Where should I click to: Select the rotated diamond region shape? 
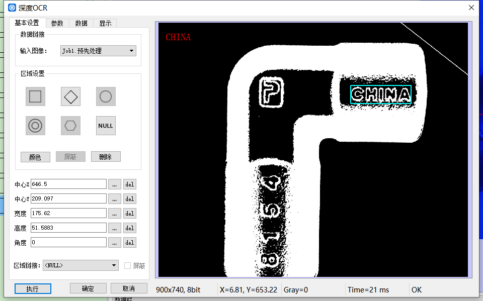pyautogui.click(x=70, y=96)
